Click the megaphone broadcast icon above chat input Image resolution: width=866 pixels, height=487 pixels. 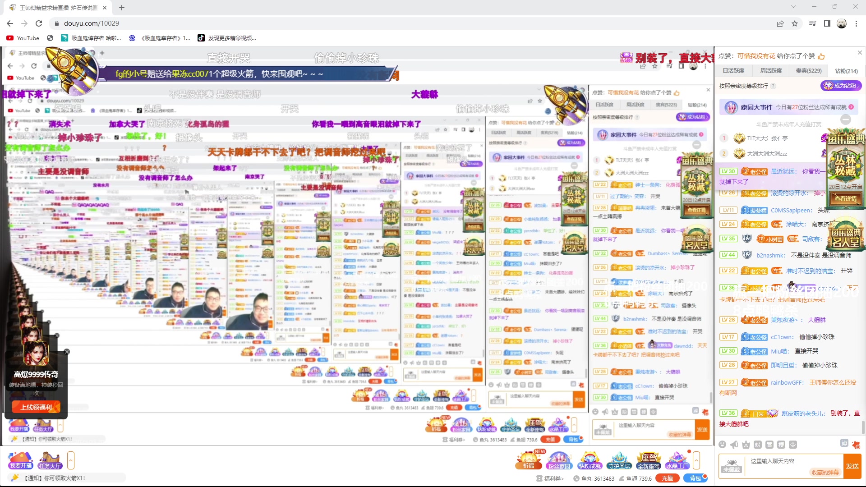pyautogui.click(x=734, y=445)
